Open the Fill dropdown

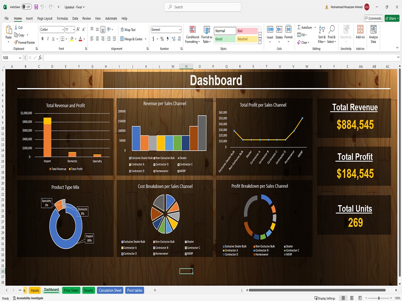[302, 35]
